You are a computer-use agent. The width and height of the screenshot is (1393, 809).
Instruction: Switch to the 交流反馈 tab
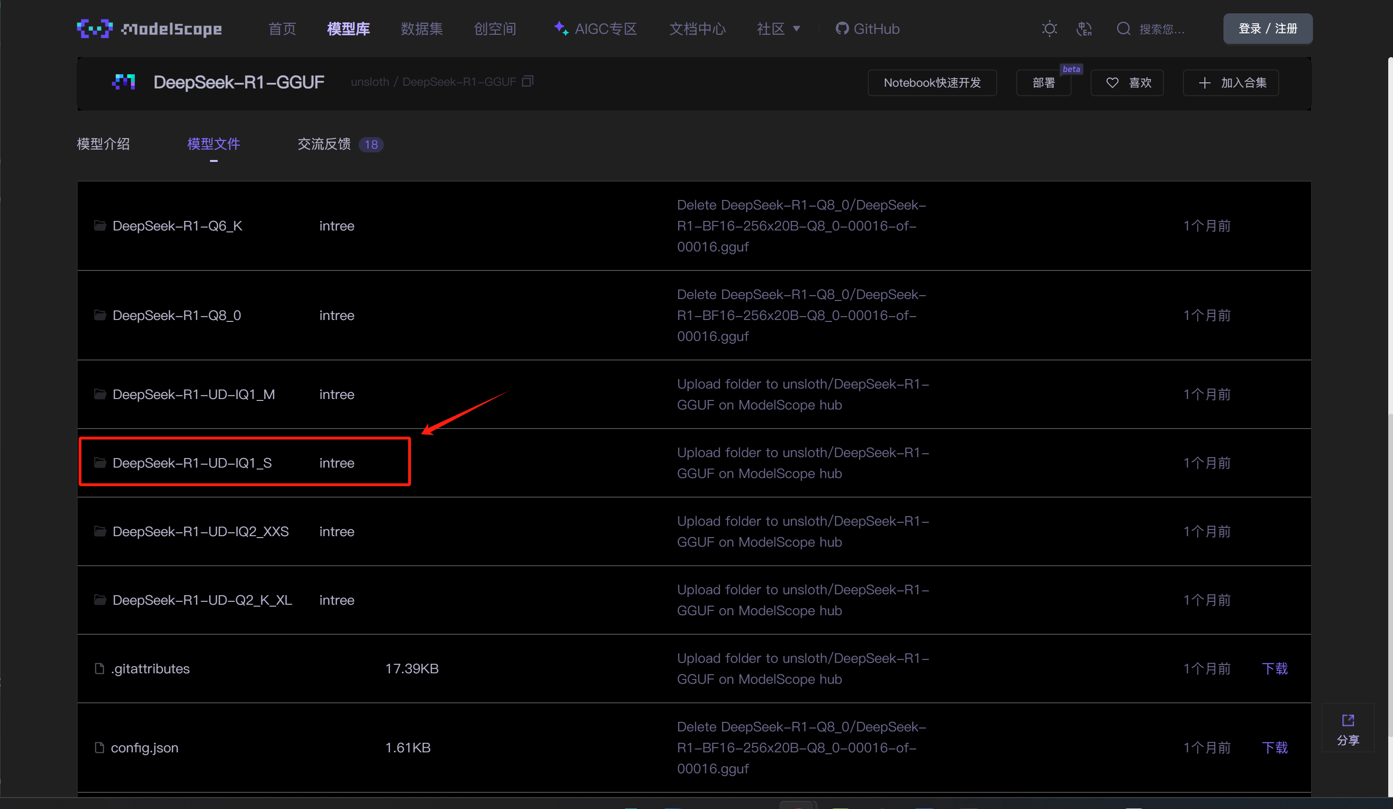(x=324, y=144)
